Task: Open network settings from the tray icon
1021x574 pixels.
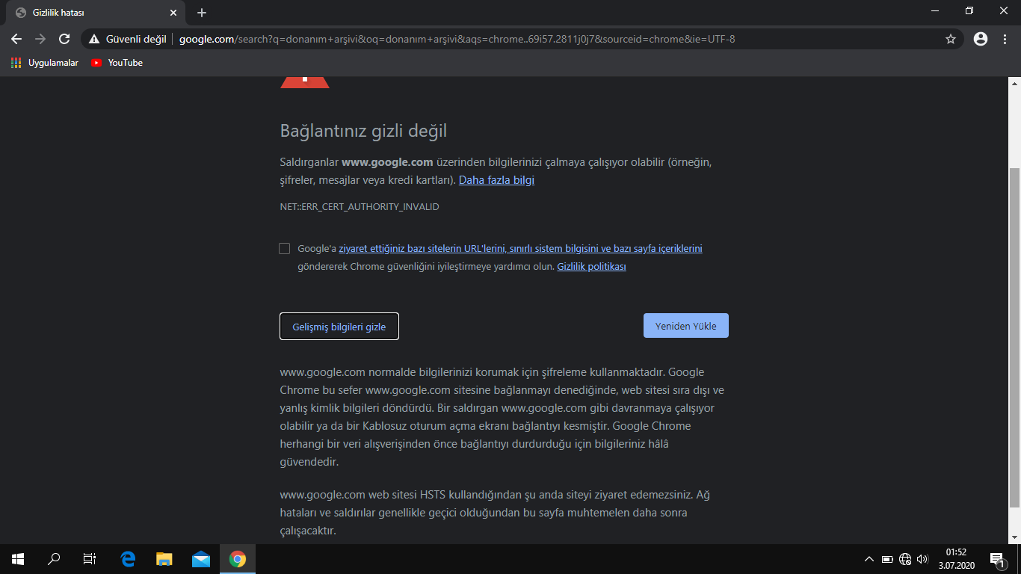Action: [x=906, y=559]
